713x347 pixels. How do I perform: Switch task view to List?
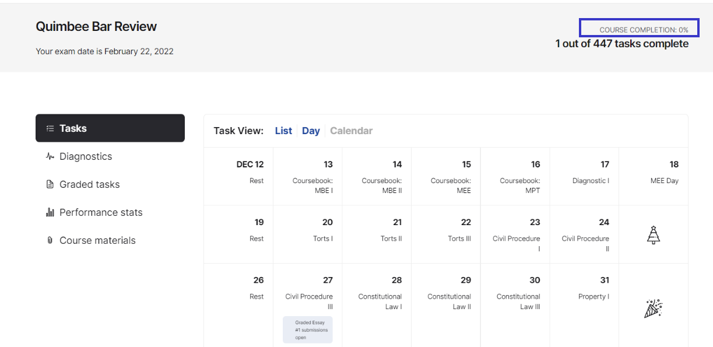283,131
